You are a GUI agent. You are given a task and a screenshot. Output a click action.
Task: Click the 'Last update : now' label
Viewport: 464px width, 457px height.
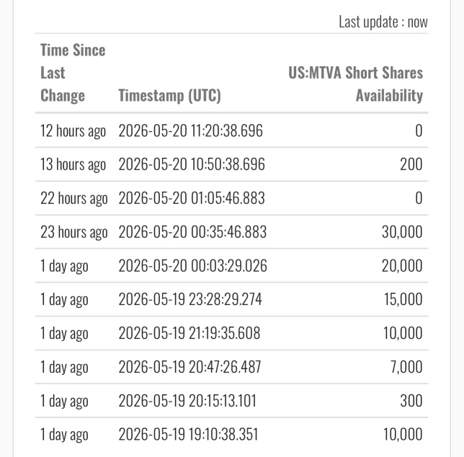point(383,22)
